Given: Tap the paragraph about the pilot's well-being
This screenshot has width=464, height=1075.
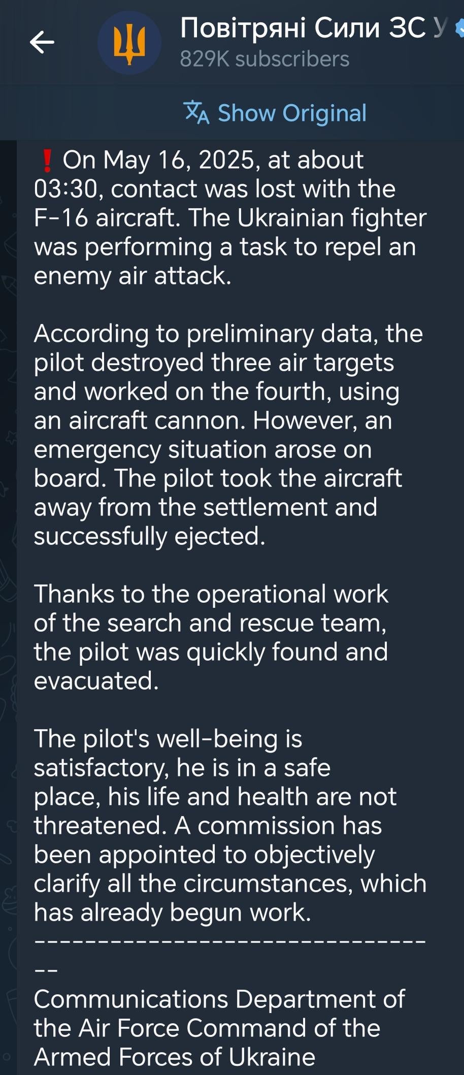Looking at the screenshot, I should pos(230,826).
